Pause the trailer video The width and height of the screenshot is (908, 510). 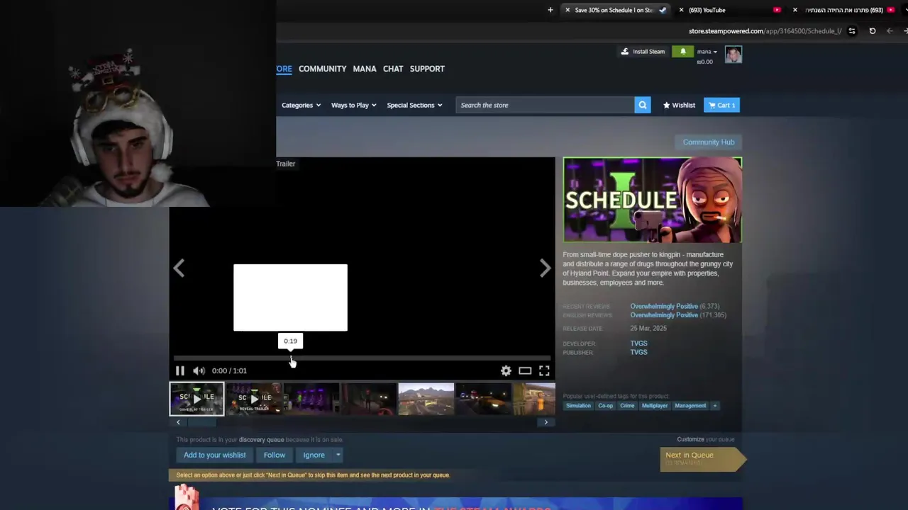(x=180, y=370)
